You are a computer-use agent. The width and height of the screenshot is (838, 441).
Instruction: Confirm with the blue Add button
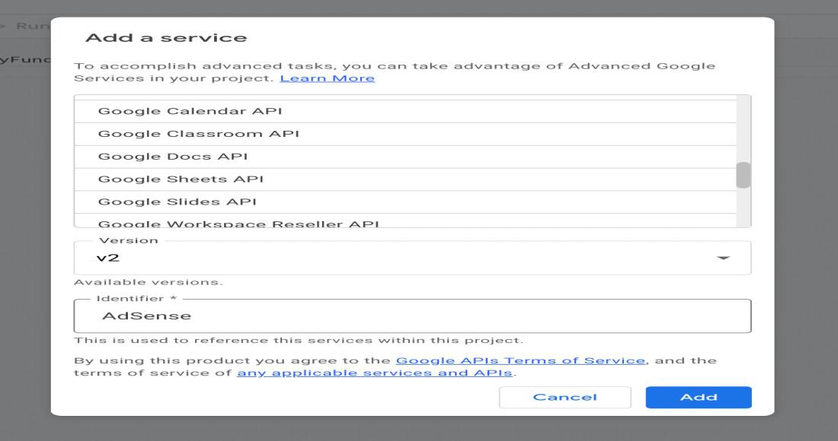699,397
